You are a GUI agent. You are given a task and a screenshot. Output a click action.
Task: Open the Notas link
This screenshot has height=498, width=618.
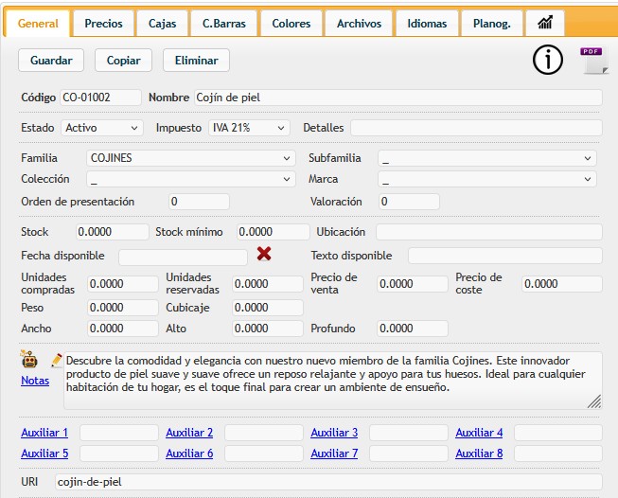tap(35, 381)
